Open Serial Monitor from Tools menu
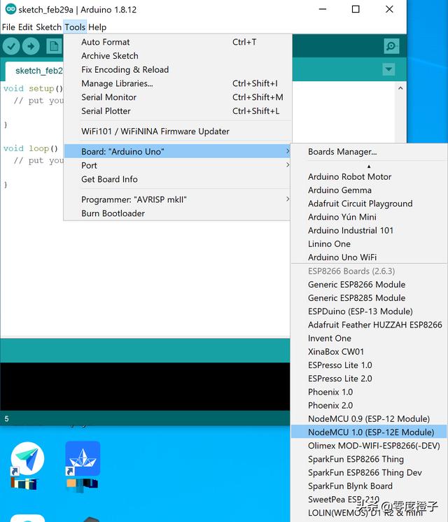Viewport: 448px width, 522px height. click(x=178, y=97)
